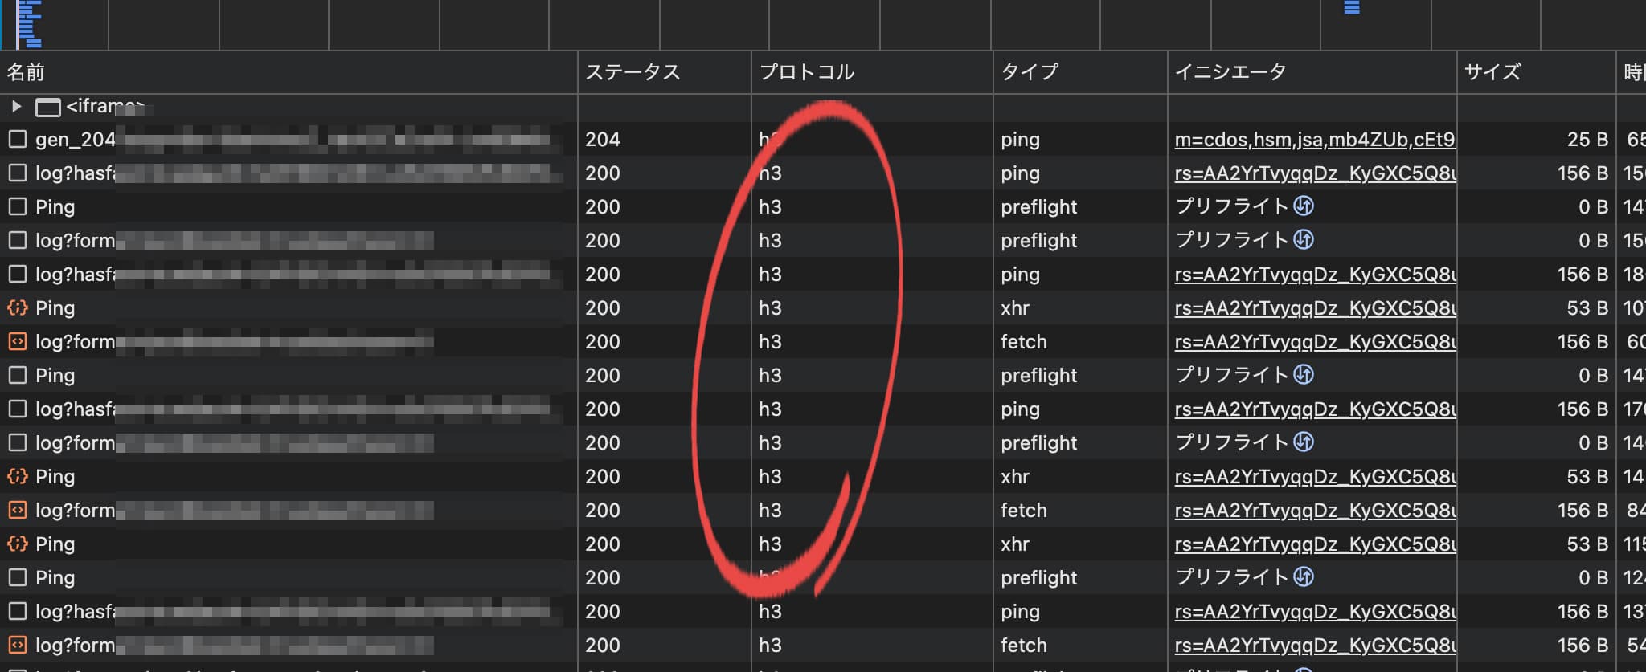Open the m=cdos,hsm,jsa initiator link
This screenshot has height=672, width=1646.
pyautogui.click(x=1314, y=140)
